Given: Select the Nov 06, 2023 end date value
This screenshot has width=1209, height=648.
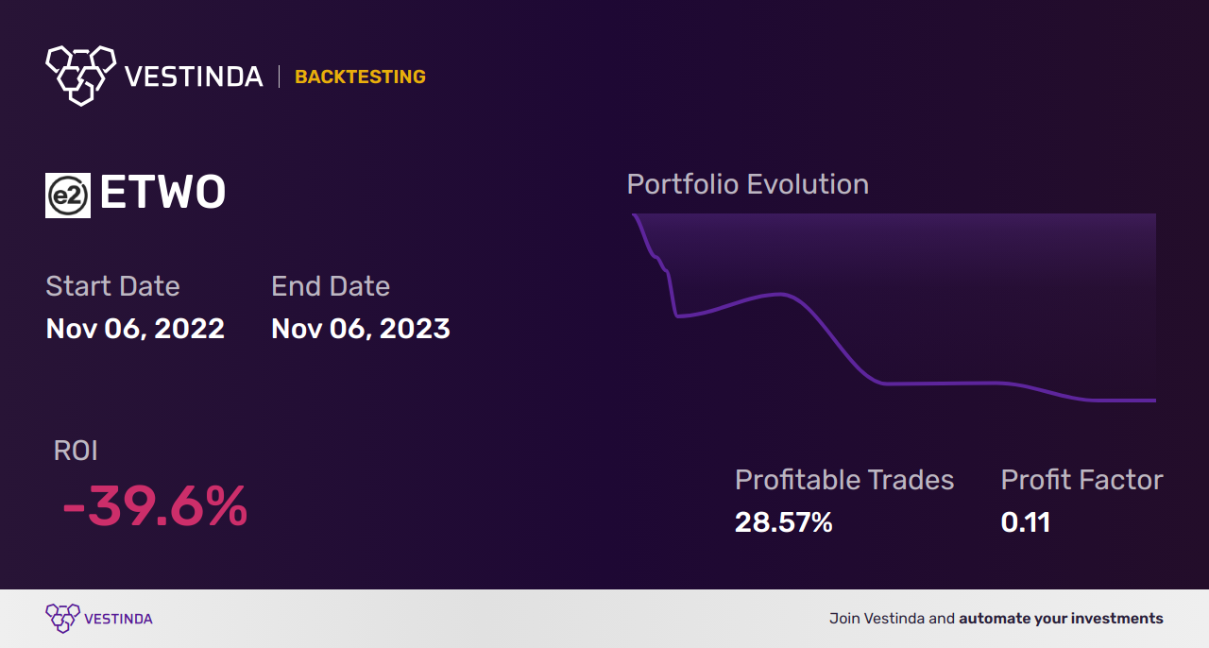Looking at the screenshot, I should click(361, 328).
